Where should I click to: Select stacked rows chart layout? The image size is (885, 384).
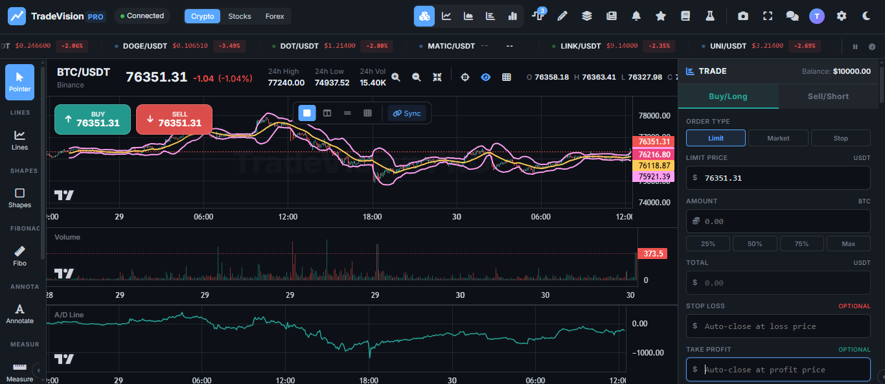pyautogui.click(x=347, y=113)
